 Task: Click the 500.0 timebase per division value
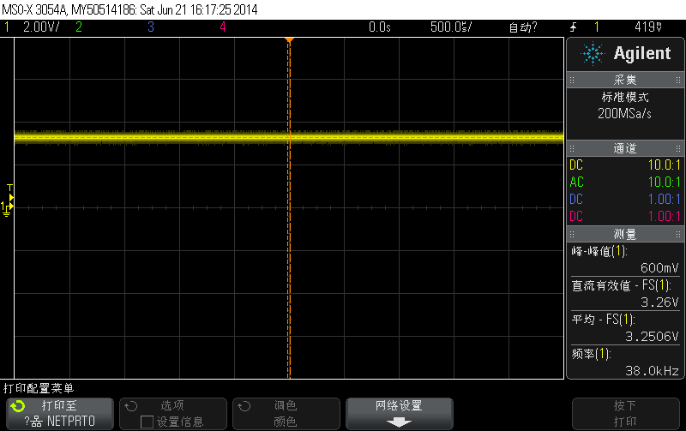[x=451, y=27]
